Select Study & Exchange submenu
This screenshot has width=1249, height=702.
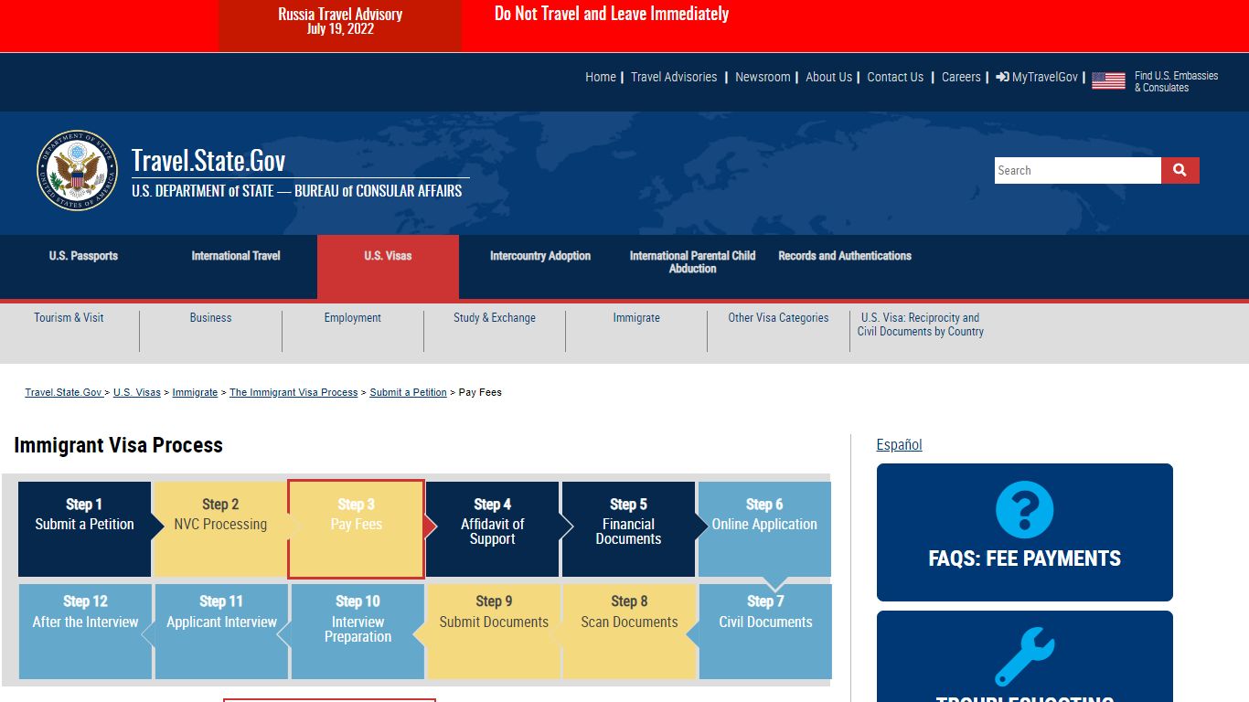[x=495, y=318]
